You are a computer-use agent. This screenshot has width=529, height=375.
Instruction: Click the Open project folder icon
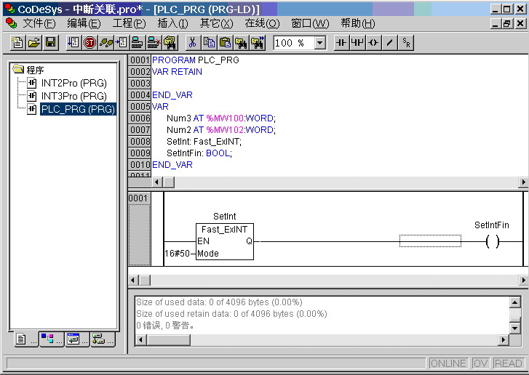click(34, 42)
